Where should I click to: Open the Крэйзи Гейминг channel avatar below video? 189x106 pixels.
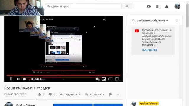(9, 104)
